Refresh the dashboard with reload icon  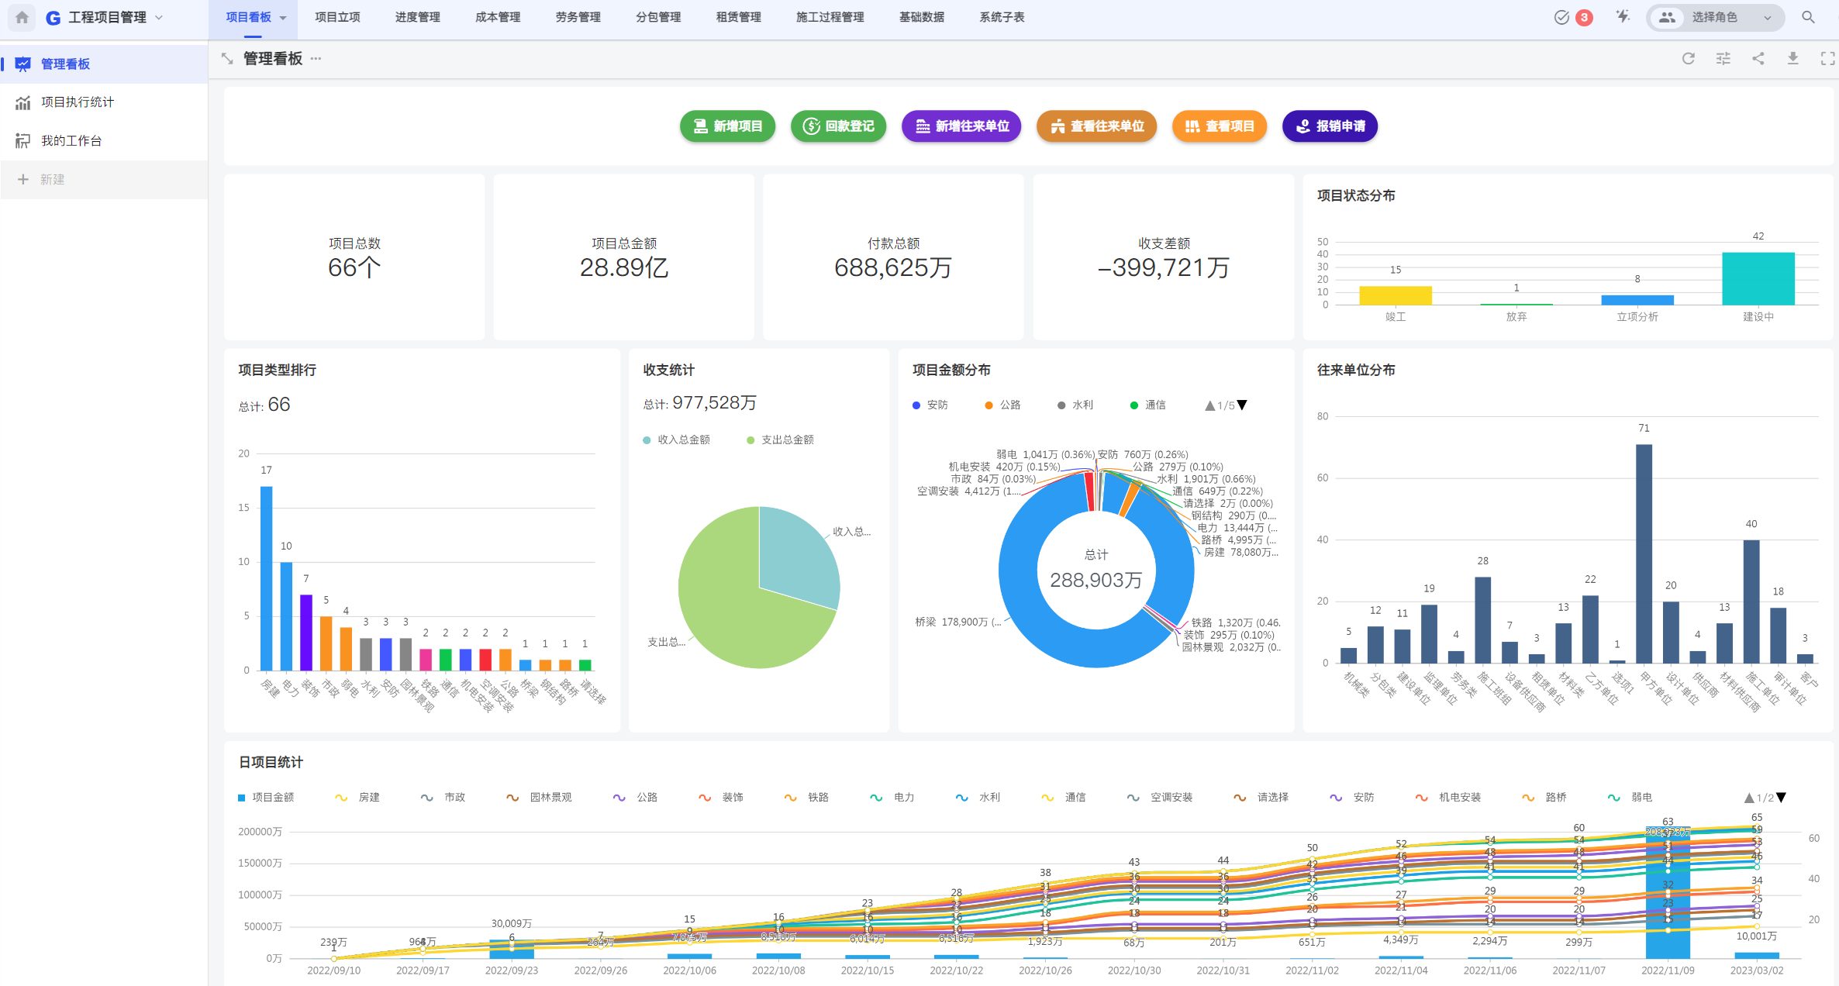tap(1688, 59)
